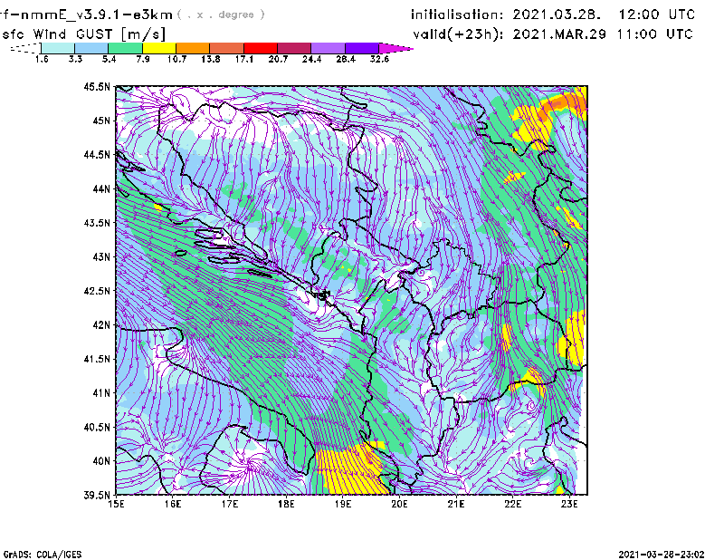Click the 42.5N latitude axis label

click(97, 291)
